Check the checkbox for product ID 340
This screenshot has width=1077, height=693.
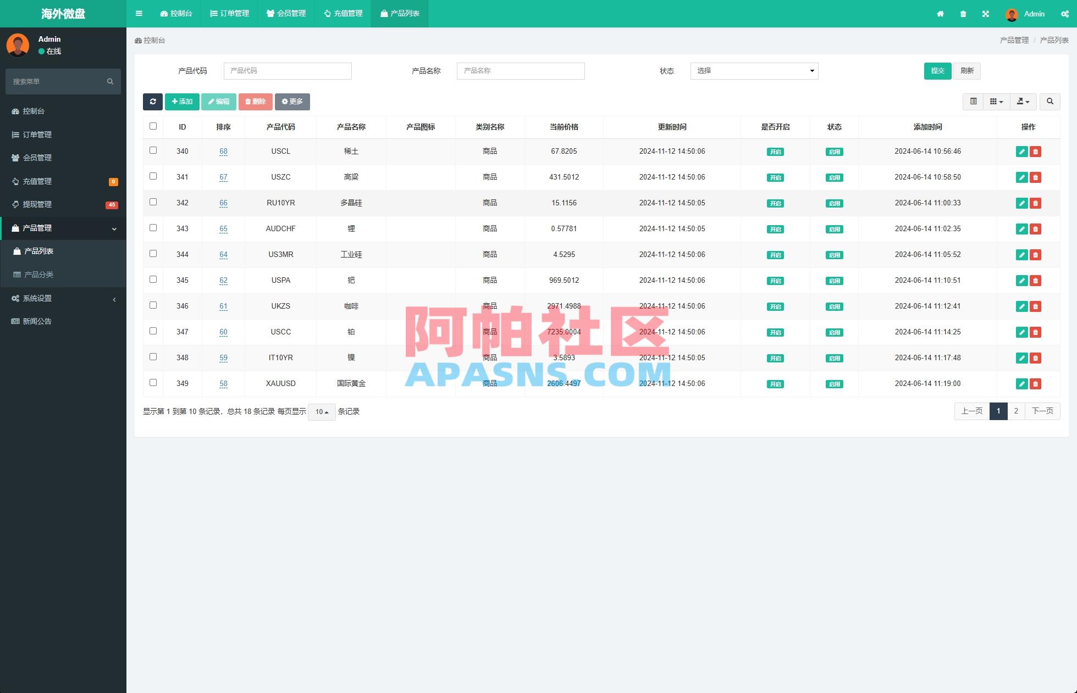click(153, 150)
